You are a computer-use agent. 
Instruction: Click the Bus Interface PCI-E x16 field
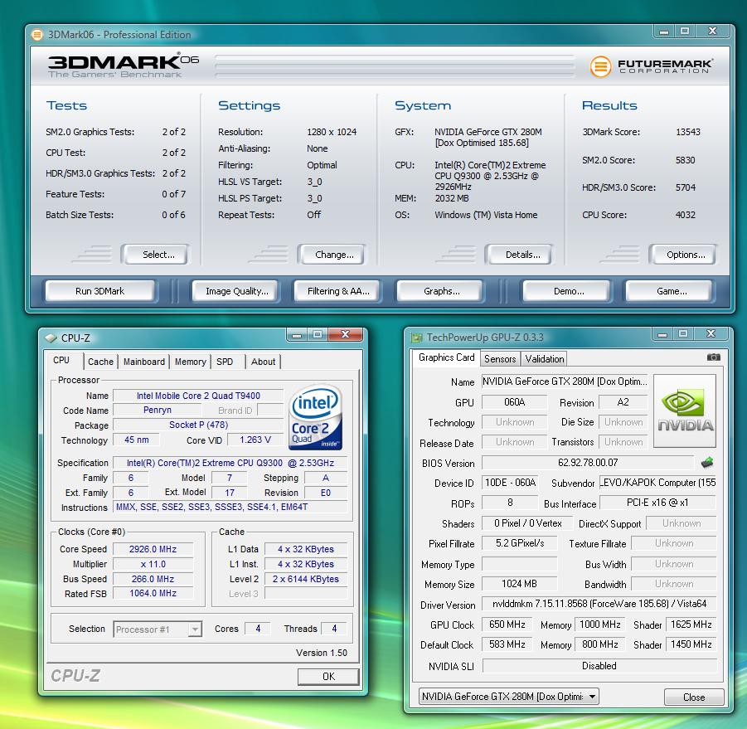tap(657, 503)
